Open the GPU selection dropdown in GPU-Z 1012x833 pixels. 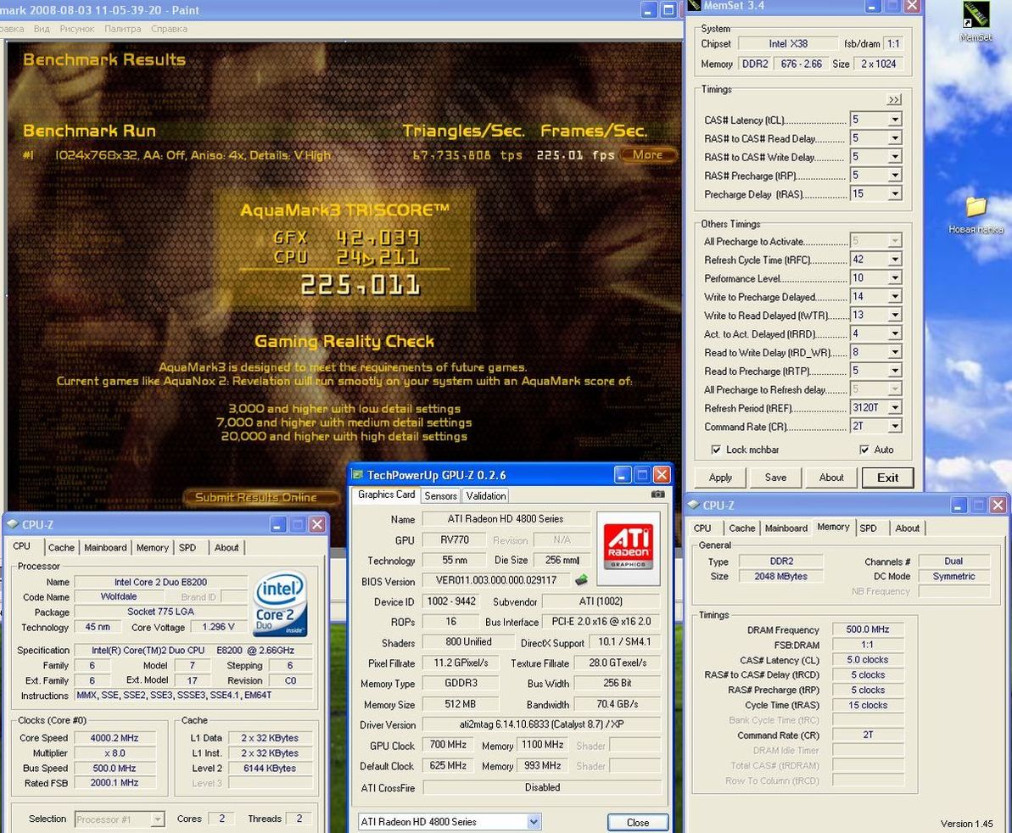533,822
